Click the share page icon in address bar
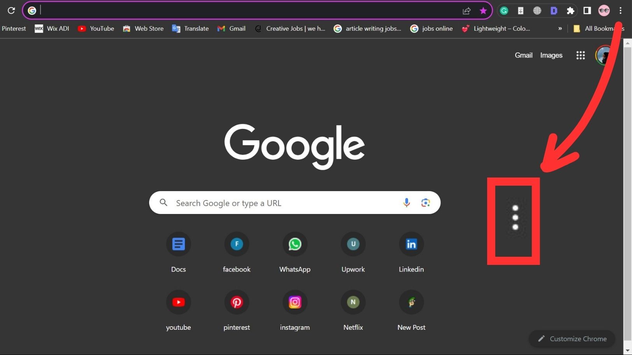The height and width of the screenshot is (355, 632). (467, 11)
